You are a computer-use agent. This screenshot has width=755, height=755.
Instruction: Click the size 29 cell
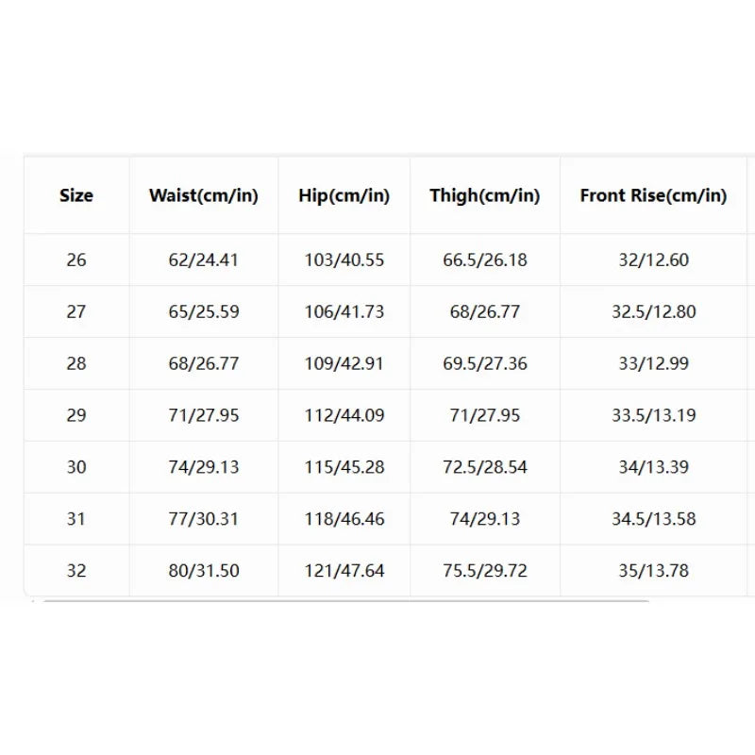[x=76, y=415]
